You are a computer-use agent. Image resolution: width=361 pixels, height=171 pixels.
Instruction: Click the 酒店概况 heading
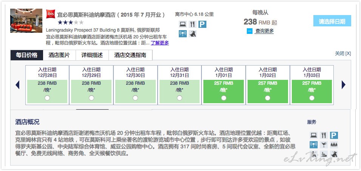pyautogui.click(x=27, y=122)
